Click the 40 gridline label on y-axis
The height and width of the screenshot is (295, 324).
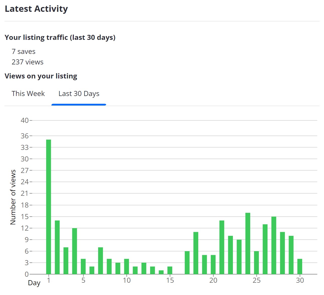(25, 120)
